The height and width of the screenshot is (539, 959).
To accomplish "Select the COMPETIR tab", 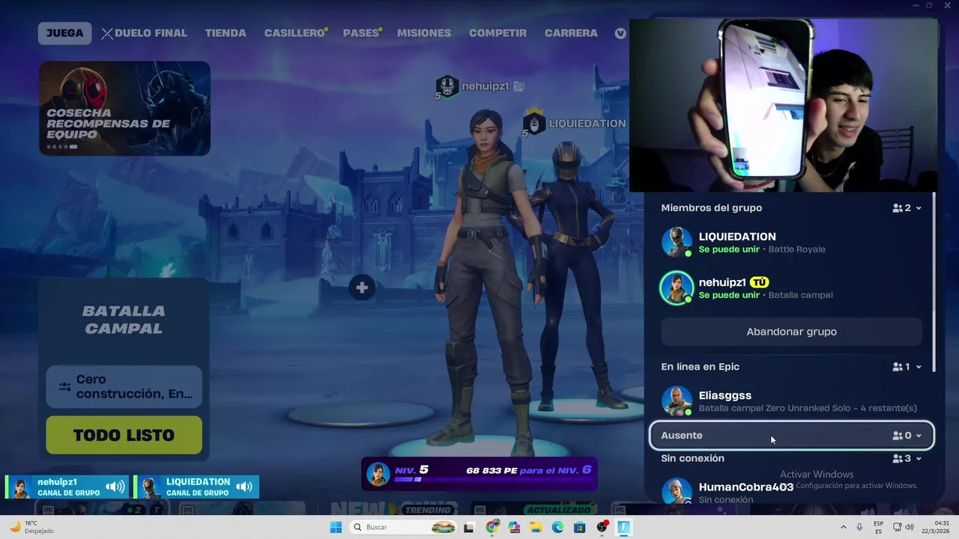I will pyautogui.click(x=497, y=33).
